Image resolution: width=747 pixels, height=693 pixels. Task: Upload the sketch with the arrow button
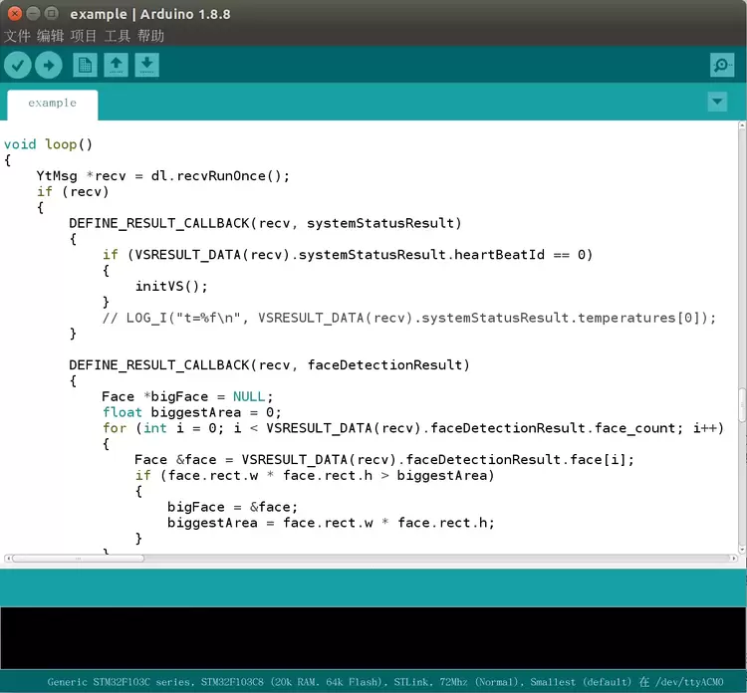[x=49, y=66]
